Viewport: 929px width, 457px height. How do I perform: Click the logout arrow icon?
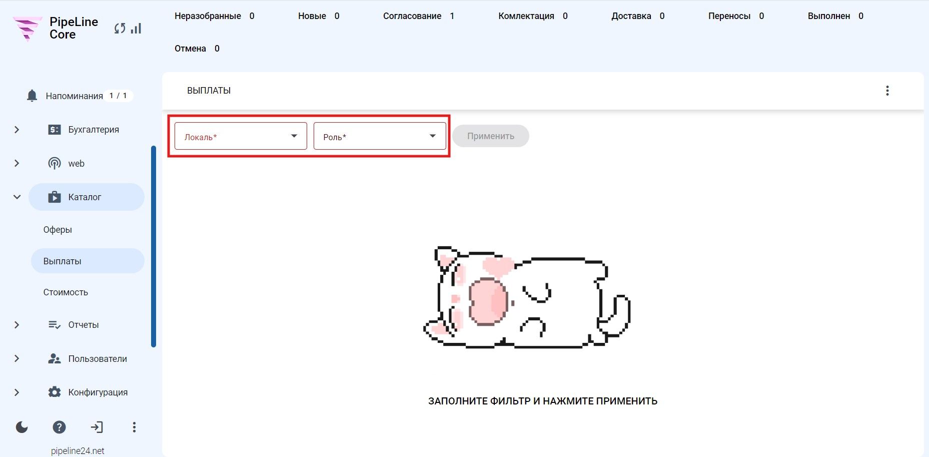pos(97,427)
